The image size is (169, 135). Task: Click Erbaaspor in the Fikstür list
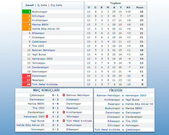tap(114, 121)
